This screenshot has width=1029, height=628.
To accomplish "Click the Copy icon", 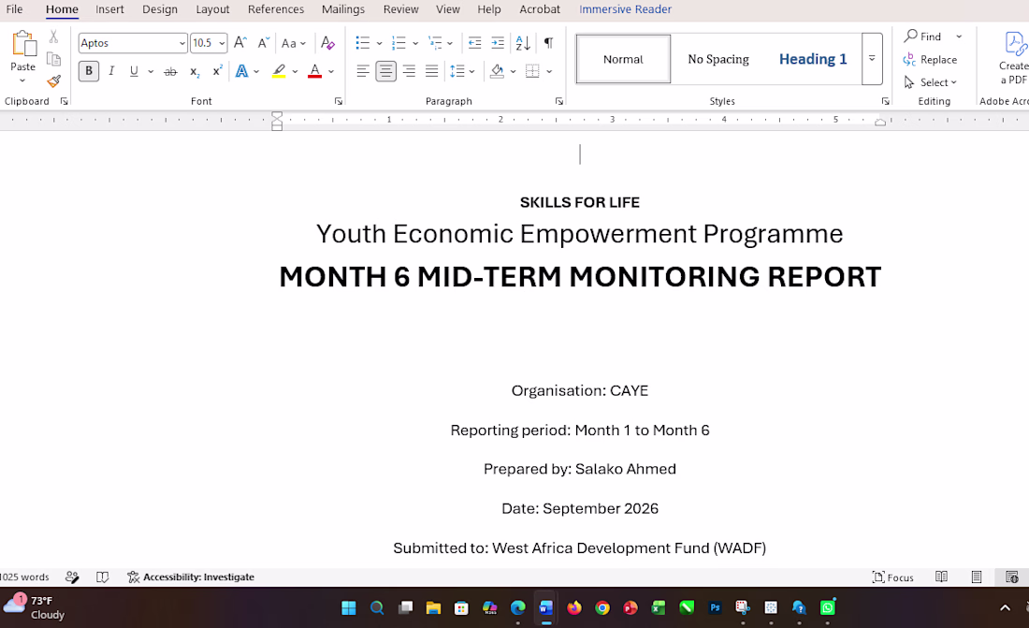I will 54,59.
